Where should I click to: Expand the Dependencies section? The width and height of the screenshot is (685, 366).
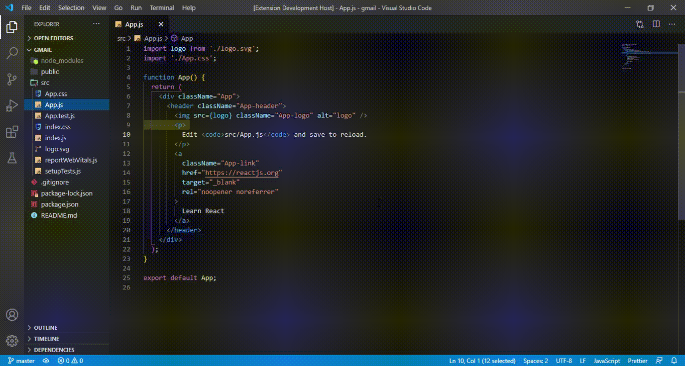click(67, 350)
